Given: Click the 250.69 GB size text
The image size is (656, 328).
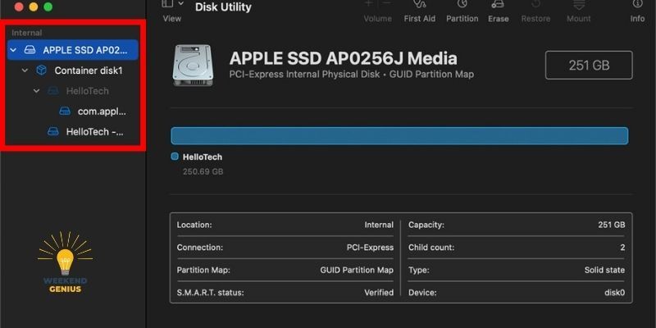Looking at the screenshot, I should coord(203,172).
